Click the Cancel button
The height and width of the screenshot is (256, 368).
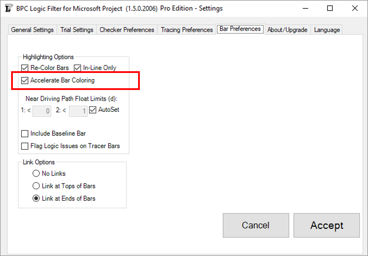click(x=256, y=225)
